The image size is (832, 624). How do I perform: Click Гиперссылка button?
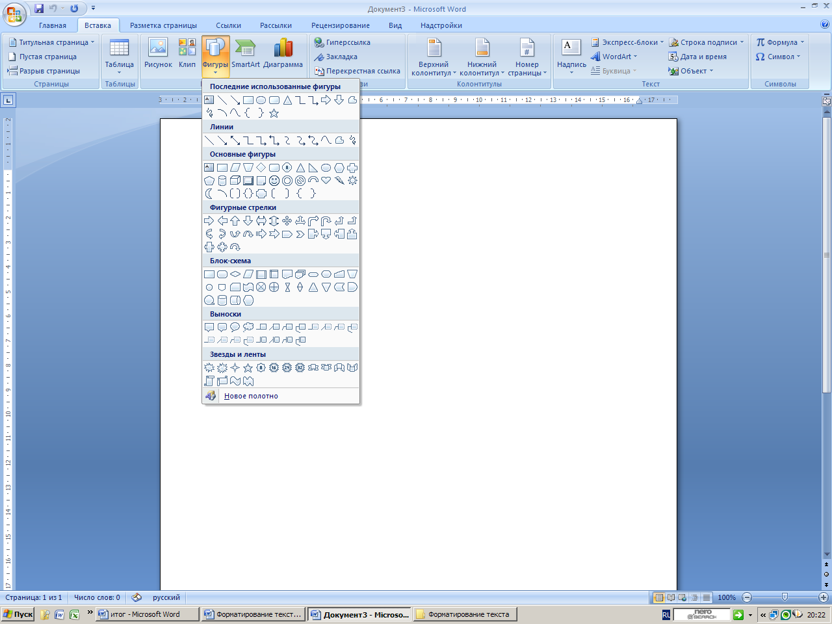(x=343, y=42)
